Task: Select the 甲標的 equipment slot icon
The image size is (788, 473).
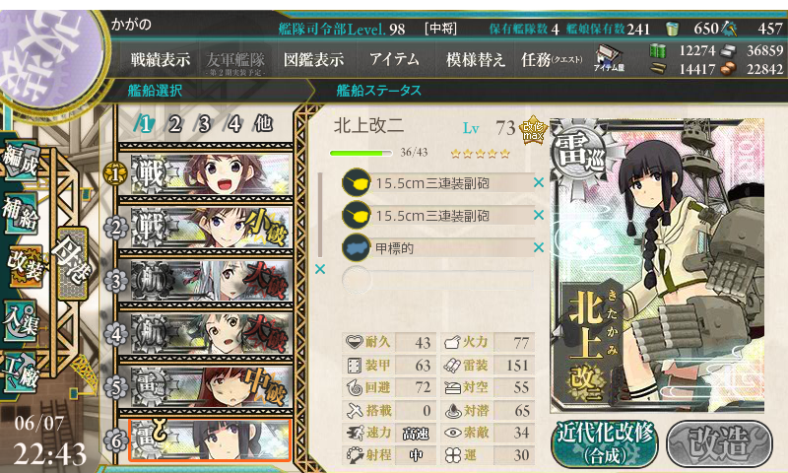Action: [x=357, y=247]
